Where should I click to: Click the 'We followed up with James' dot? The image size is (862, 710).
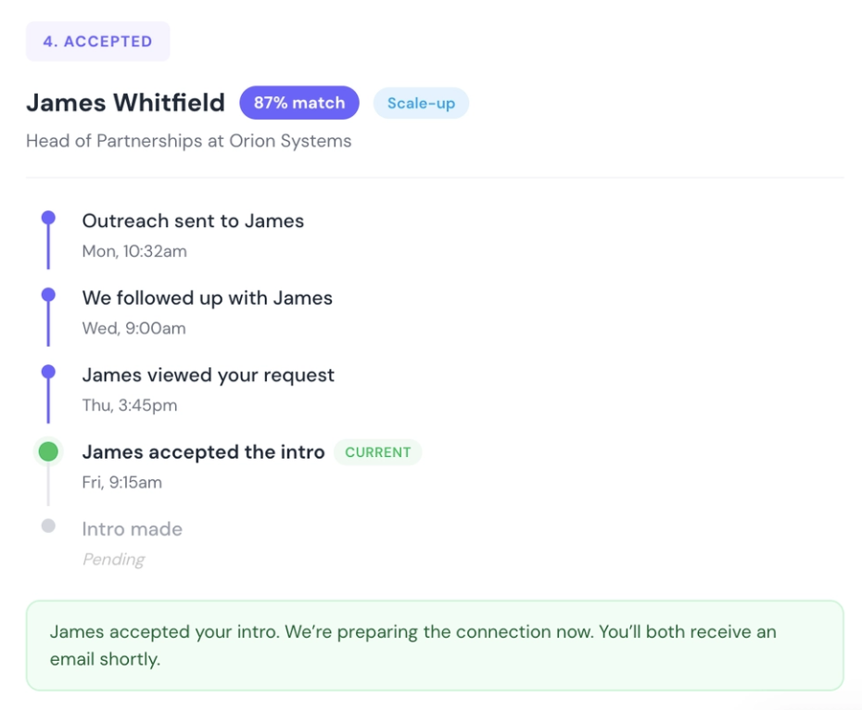click(48, 296)
